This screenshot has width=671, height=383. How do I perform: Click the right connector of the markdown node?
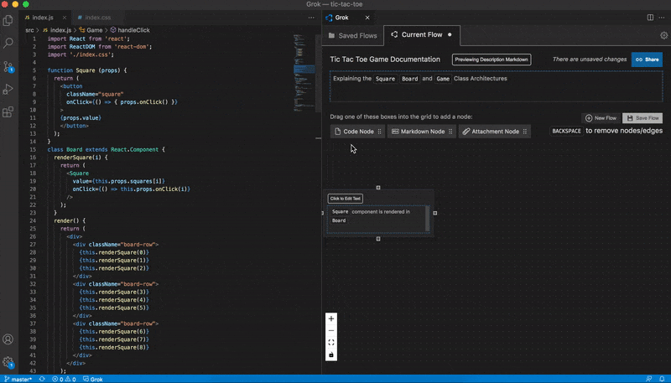click(435, 213)
